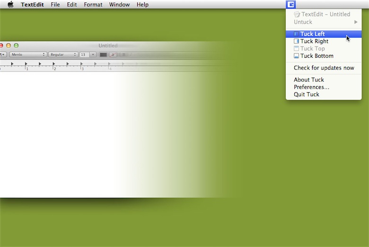Open the TextEdit application menu
The height and width of the screenshot is (247, 369).
[x=32, y=4]
